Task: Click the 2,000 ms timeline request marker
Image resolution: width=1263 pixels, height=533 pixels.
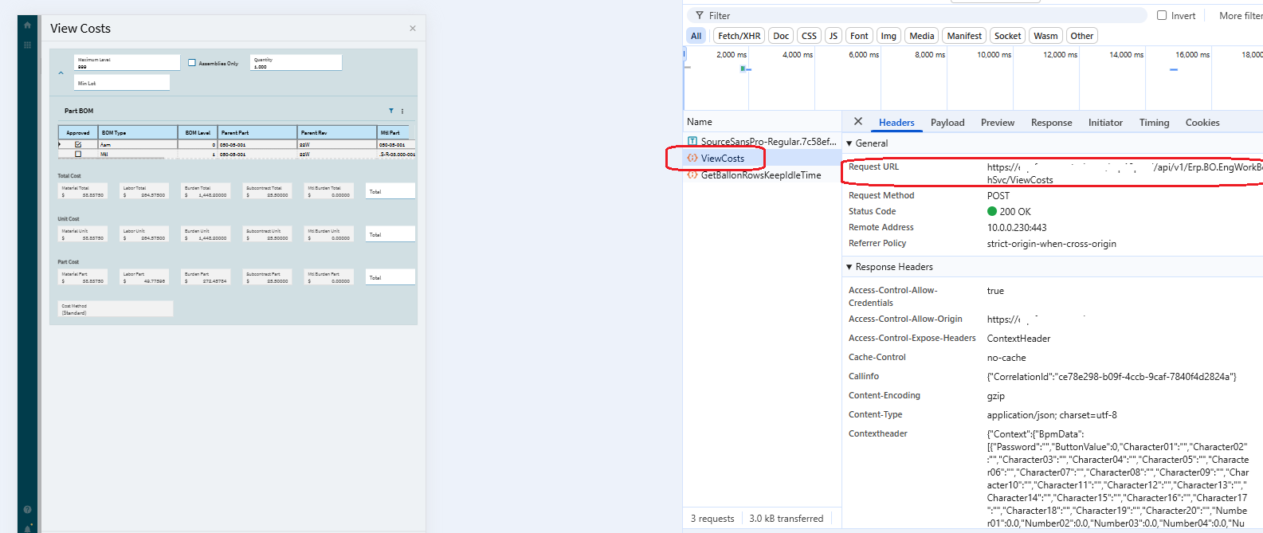Action: point(745,69)
